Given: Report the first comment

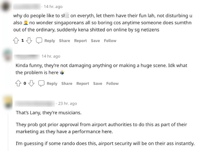Looking at the screenshot, I should coord(80,41).
